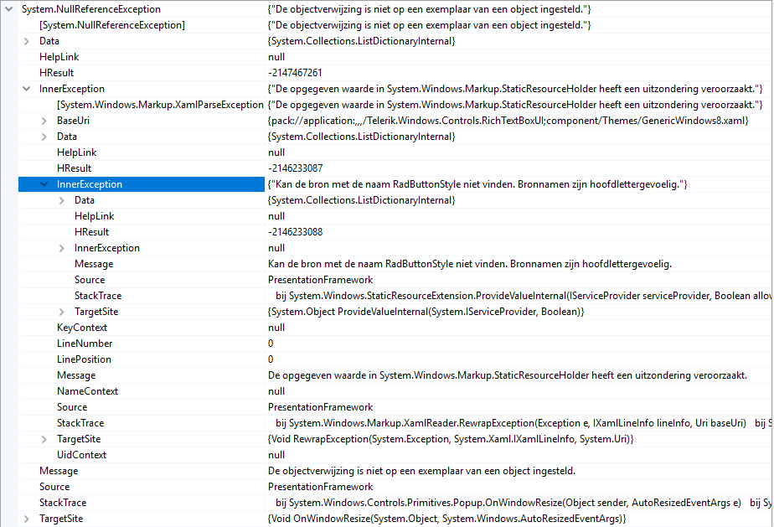Click the LinePosition value 0
Viewport: 774px width, 527px height.
(271, 359)
